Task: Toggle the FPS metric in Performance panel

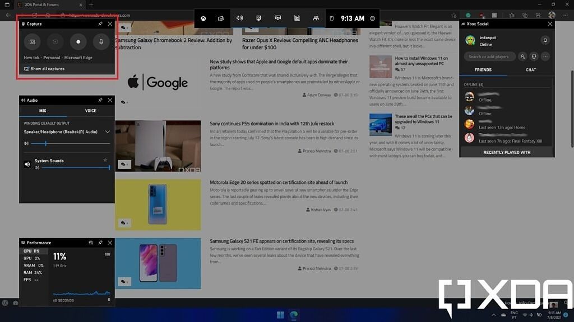Action: [27, 280]
